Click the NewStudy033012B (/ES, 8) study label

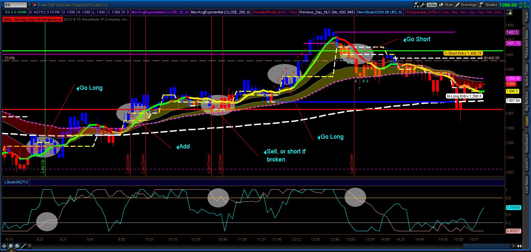[x=380, y=12]
